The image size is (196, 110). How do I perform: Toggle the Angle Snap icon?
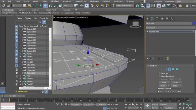tap(97, 6)
